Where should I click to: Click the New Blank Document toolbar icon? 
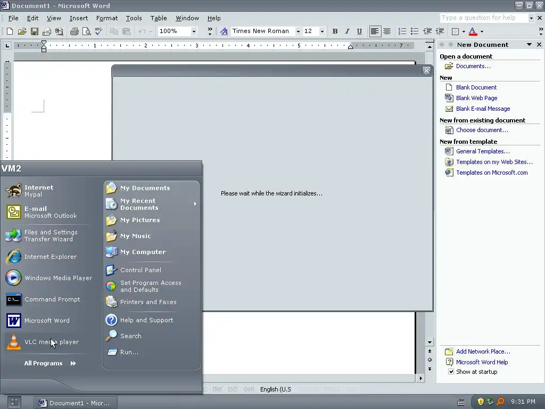pyautogui.click(x=10, y=31)
